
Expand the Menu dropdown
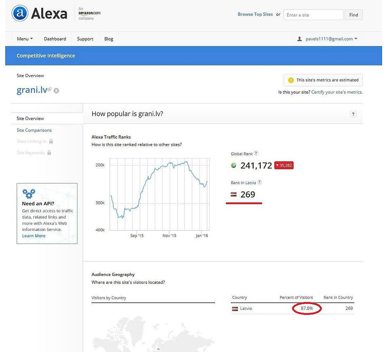point(25,39)
